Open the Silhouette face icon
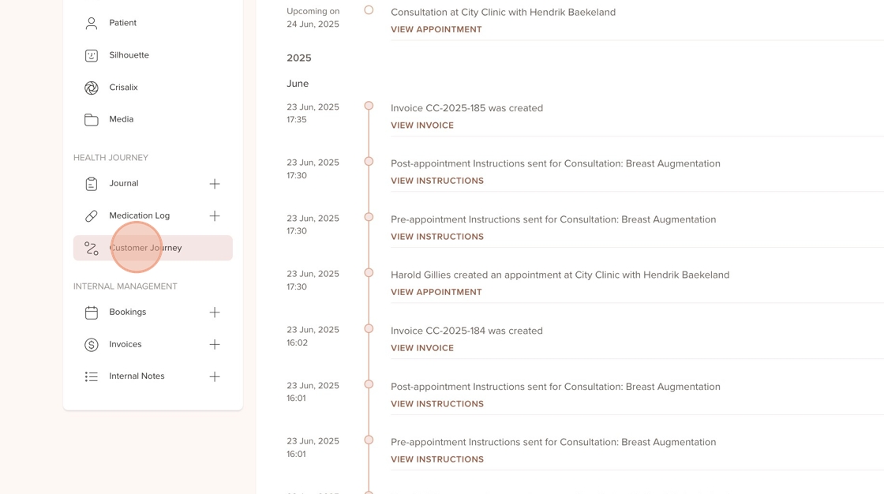Screen dimensions: 884x494 (x=92, y=55)
